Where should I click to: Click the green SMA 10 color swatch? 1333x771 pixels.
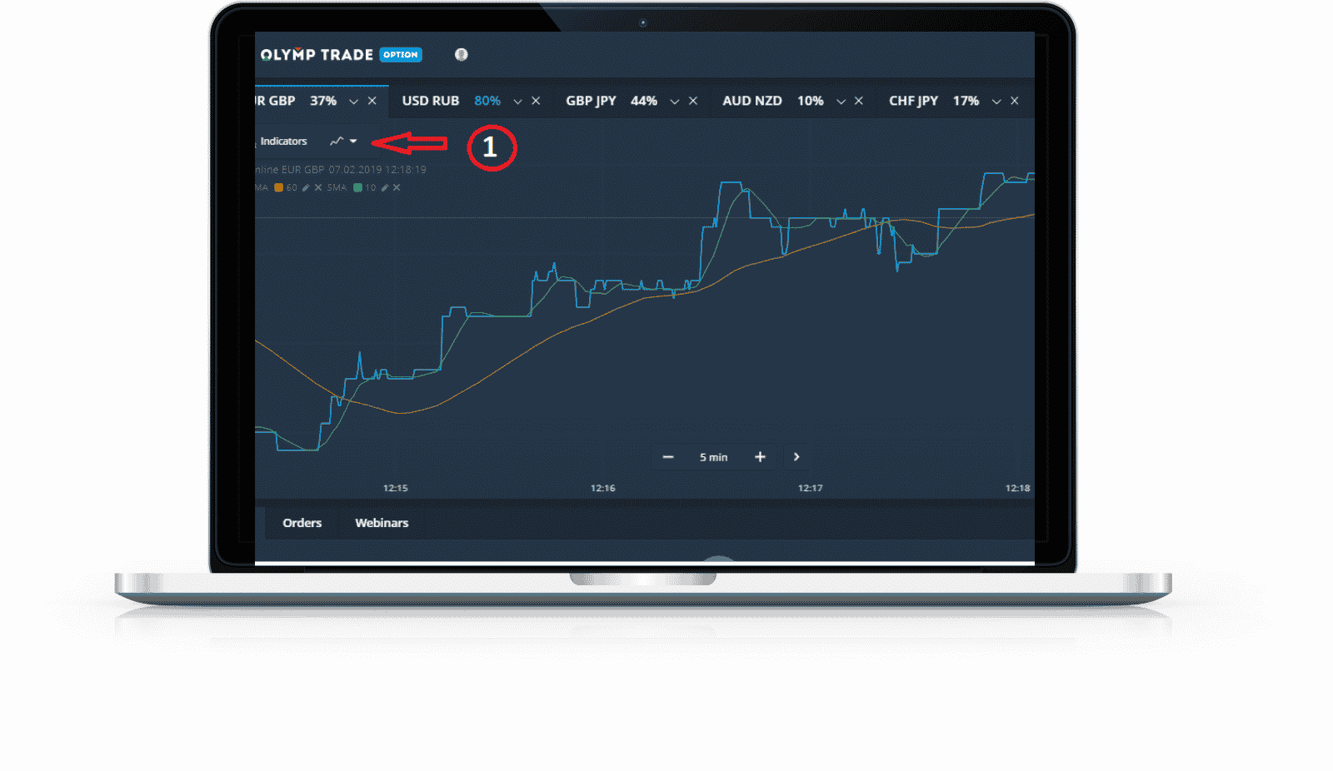coord(358,188)
